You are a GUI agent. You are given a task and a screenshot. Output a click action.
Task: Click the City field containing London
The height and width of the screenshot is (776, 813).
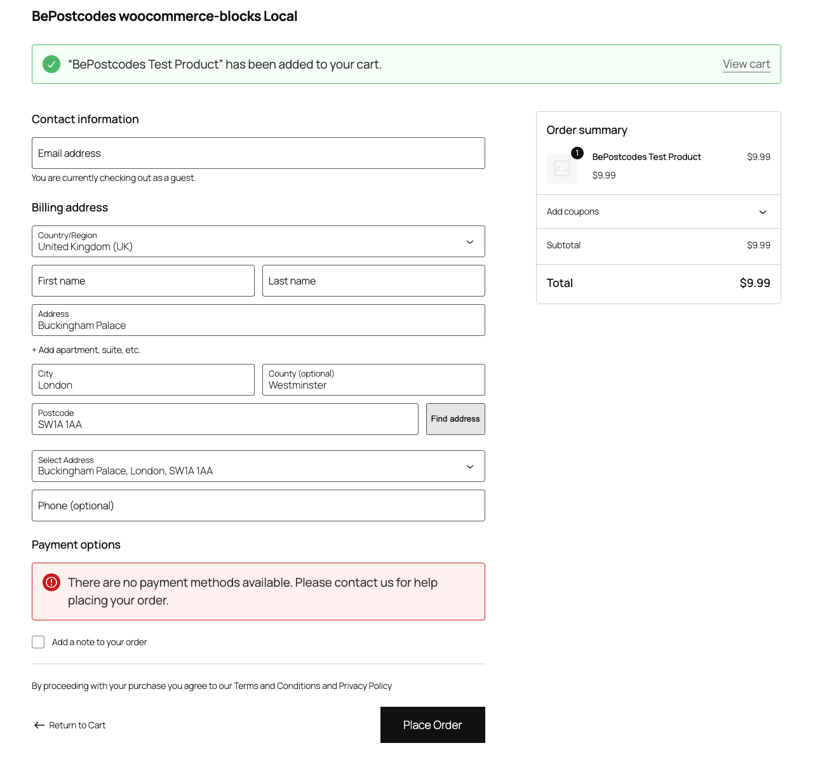143,380
